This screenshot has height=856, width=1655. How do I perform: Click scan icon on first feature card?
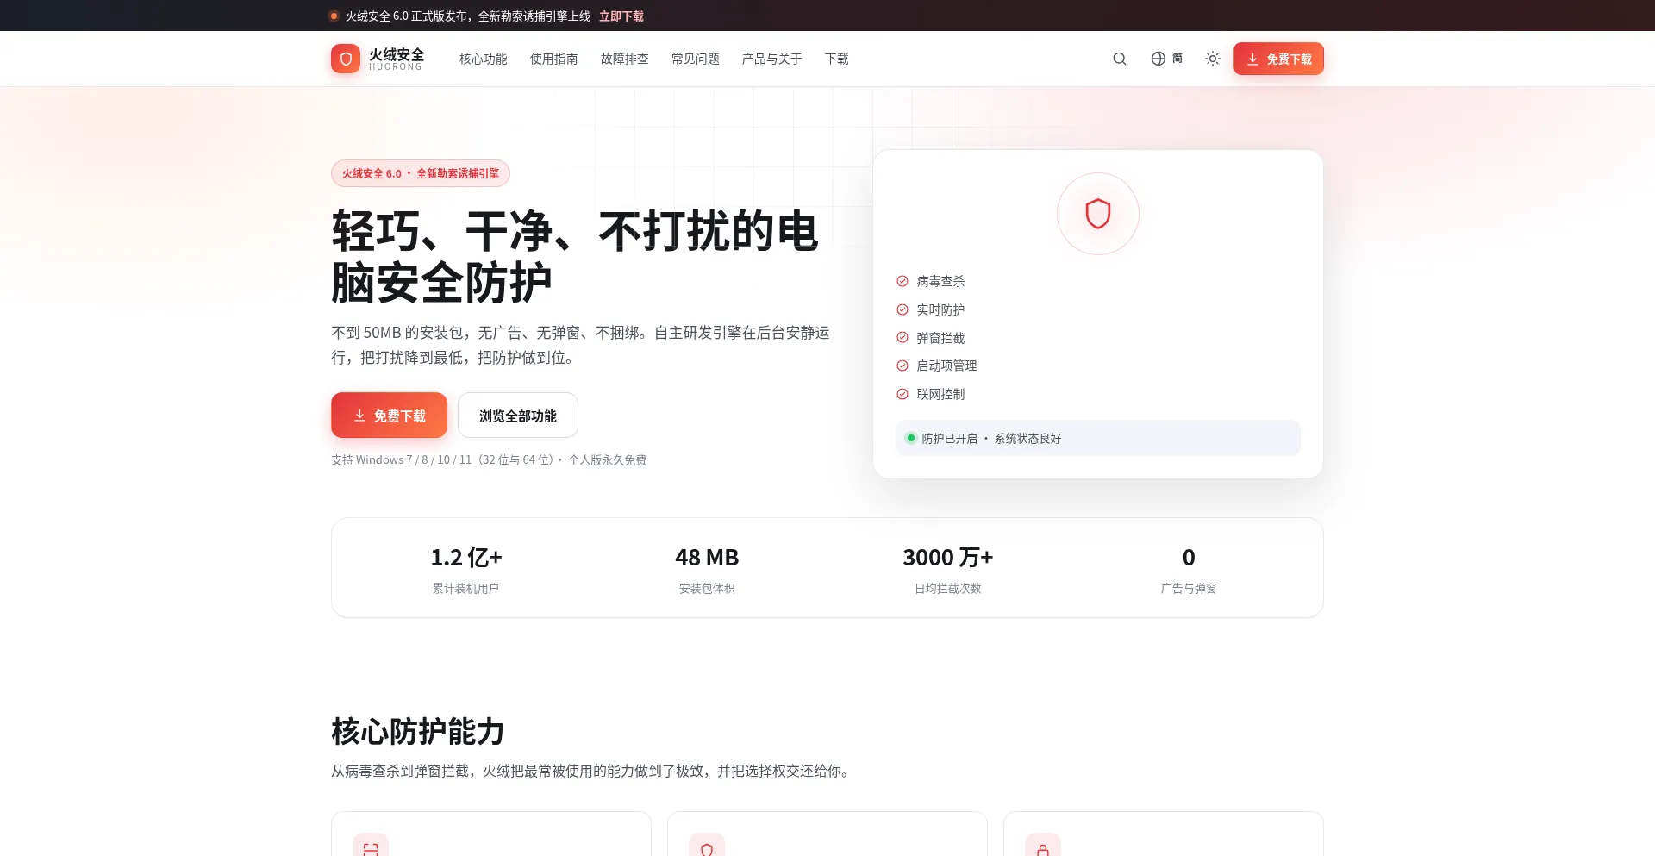(371, 848)
